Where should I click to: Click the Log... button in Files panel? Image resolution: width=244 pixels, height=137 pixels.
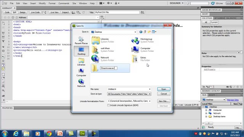(x=238, y=127)
